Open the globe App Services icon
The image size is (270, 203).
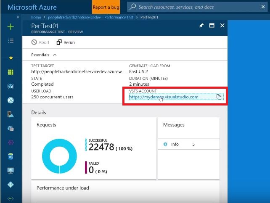pos(11,100)
